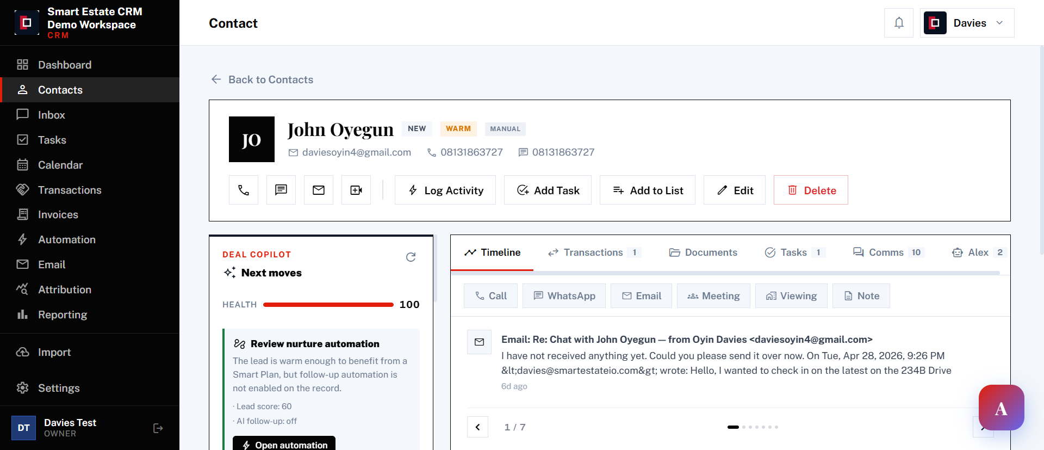Open Contacts in the sidebar
This screenshot has height=450, width=1044.
tap(90, 90)
